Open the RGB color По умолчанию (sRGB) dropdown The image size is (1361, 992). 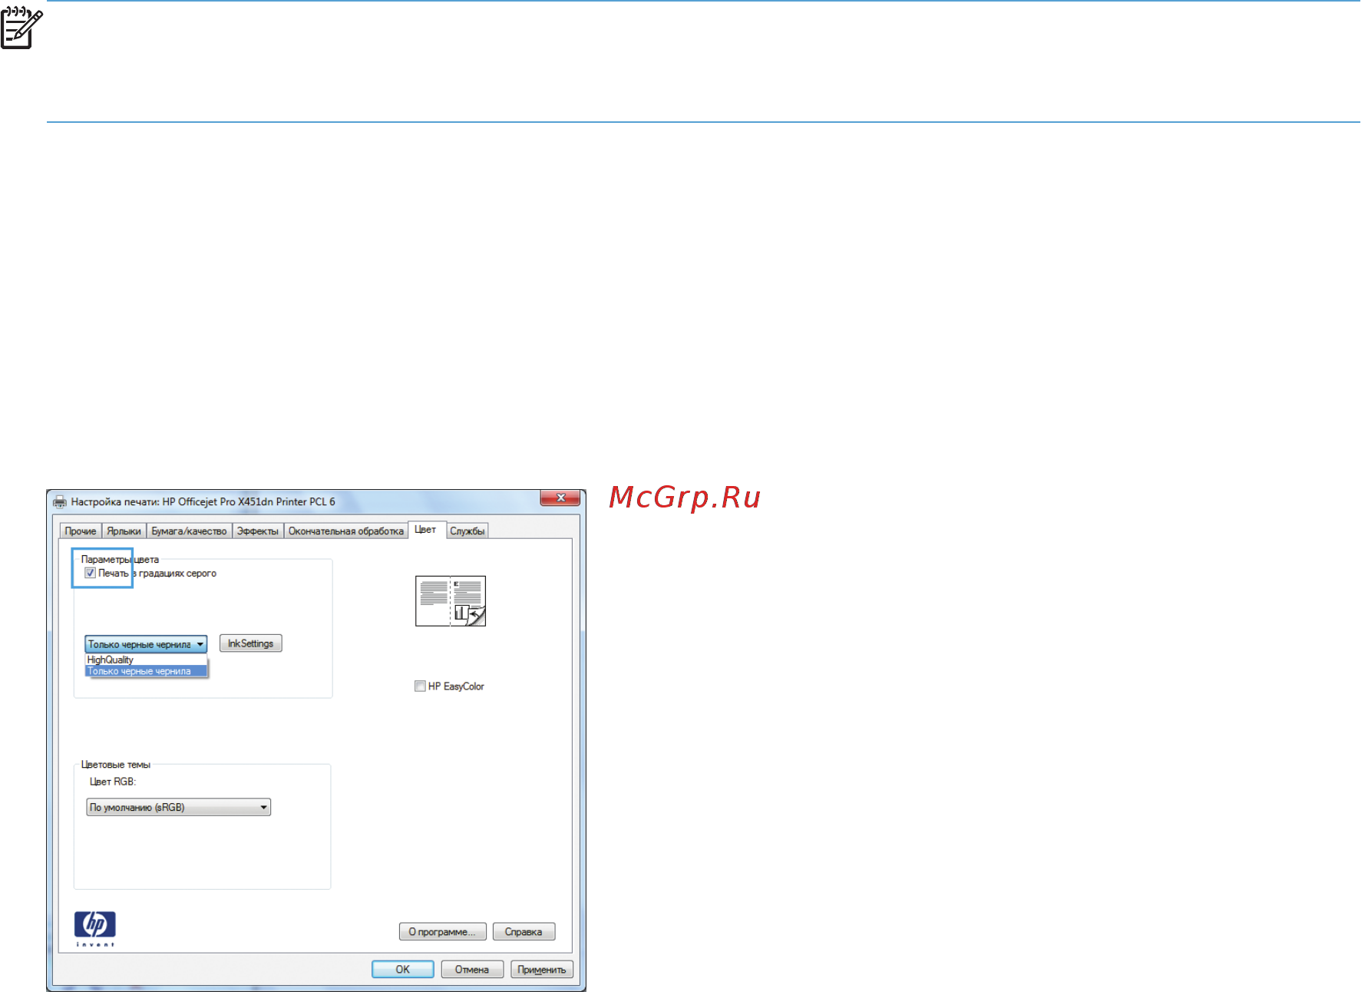(x=179, y=807)
